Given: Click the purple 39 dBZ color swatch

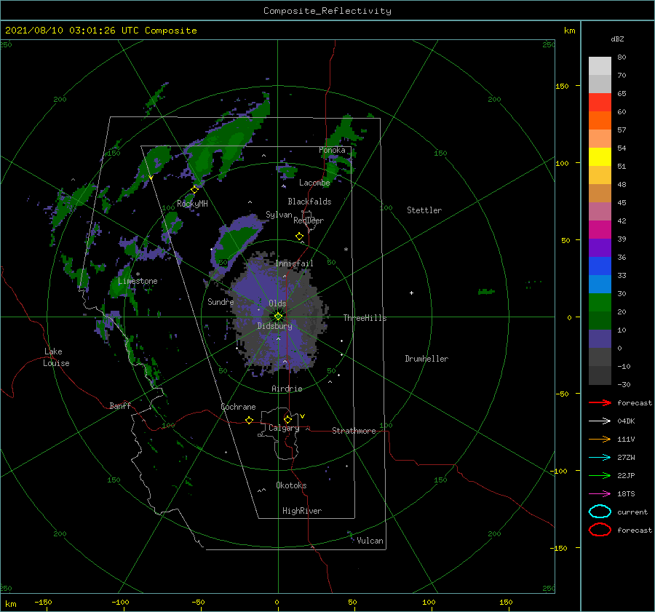Looking at the screenshot, I should coord(600,248).
